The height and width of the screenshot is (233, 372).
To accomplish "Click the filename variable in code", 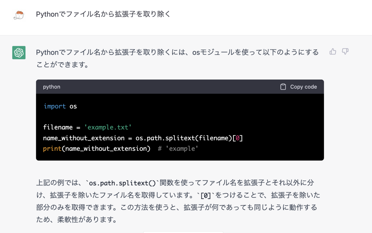I will pyautogui.click(x=58, y=127).
